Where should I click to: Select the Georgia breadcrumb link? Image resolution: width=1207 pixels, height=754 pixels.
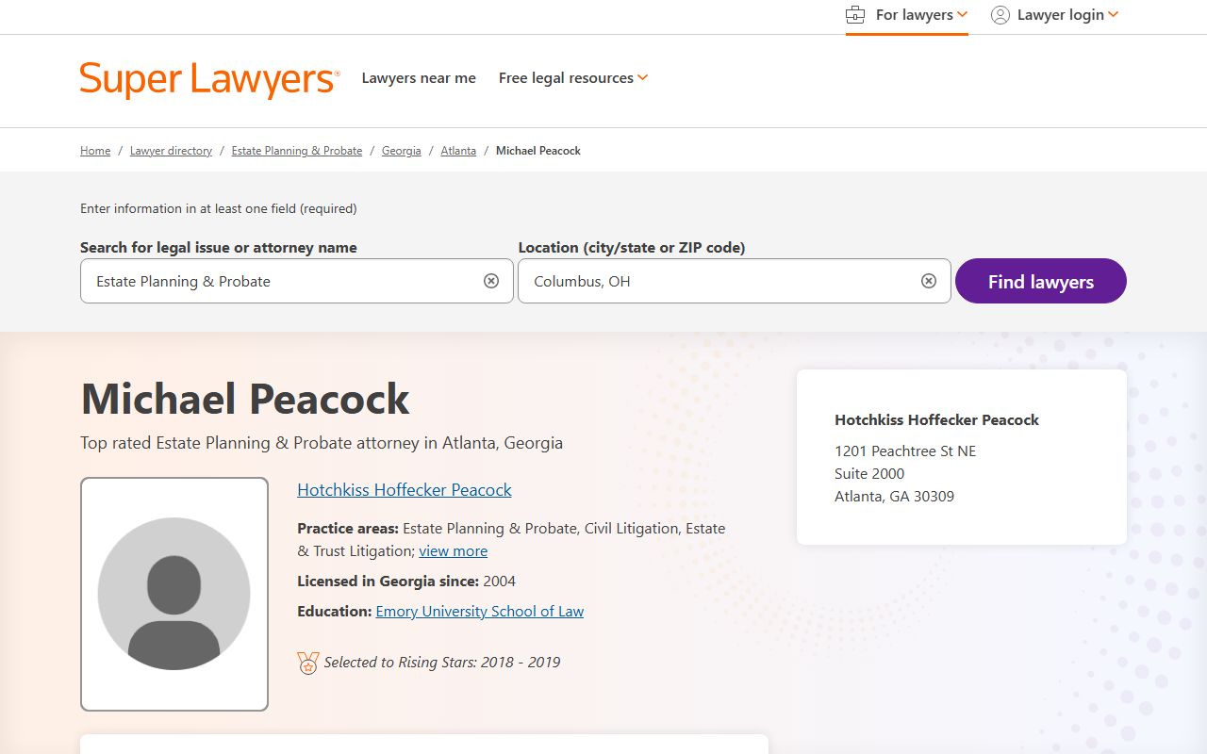[x=402, y=151]
